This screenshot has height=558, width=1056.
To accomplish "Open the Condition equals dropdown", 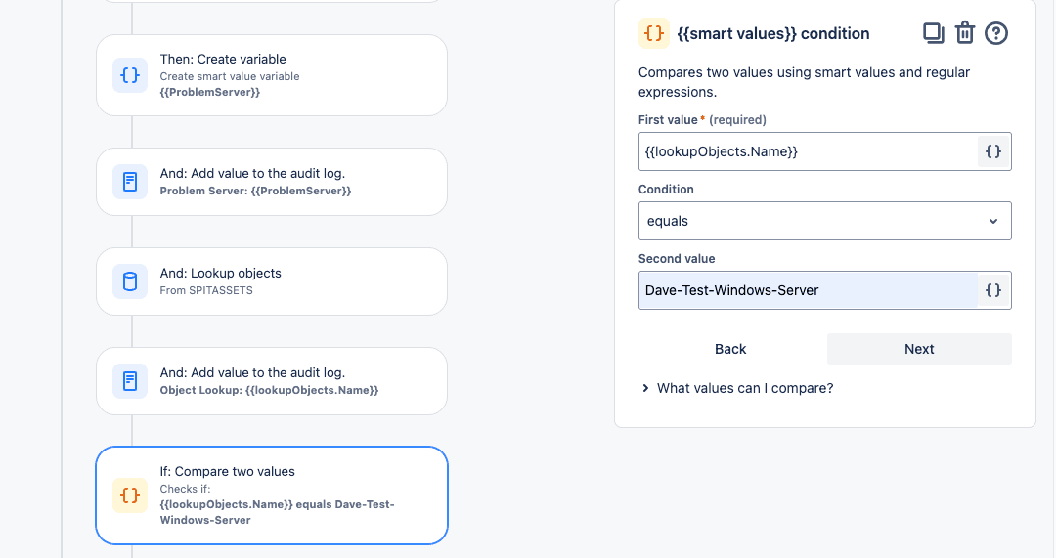I will [825, 221].
